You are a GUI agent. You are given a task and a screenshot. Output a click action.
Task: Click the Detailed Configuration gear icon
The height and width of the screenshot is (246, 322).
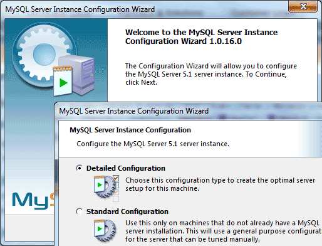click(106, 188)
